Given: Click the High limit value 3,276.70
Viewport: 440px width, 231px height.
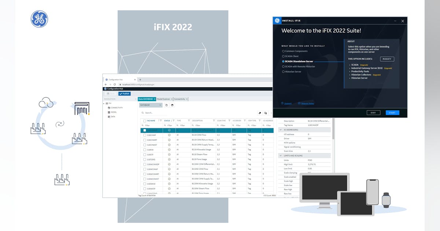Looking at the screenshot, I should pos(312,165).
